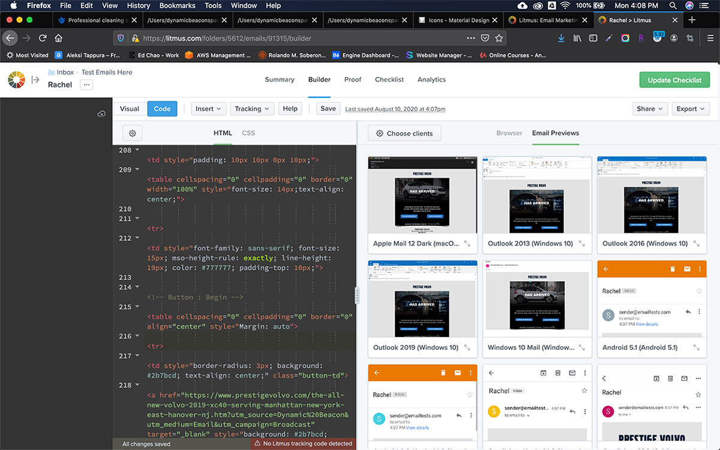Open the Tracking dropdown
The height and width of the screenshot is (450, 720).
(x=252, y=109)
